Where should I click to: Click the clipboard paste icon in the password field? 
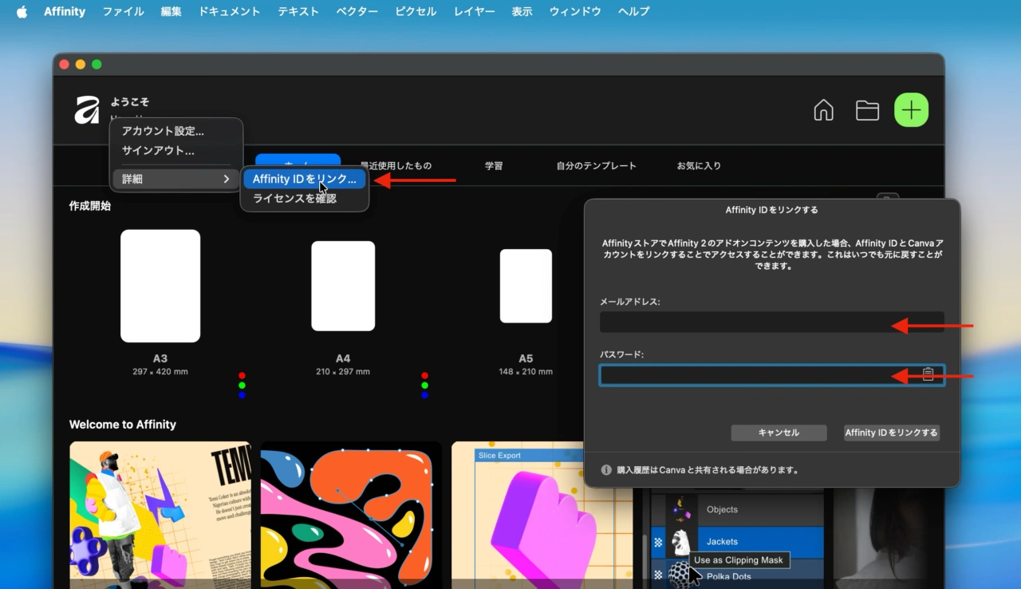click(x=927, y=374)
